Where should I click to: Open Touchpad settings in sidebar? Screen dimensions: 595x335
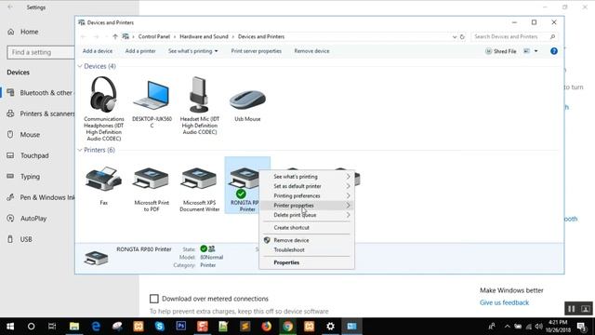28,155
